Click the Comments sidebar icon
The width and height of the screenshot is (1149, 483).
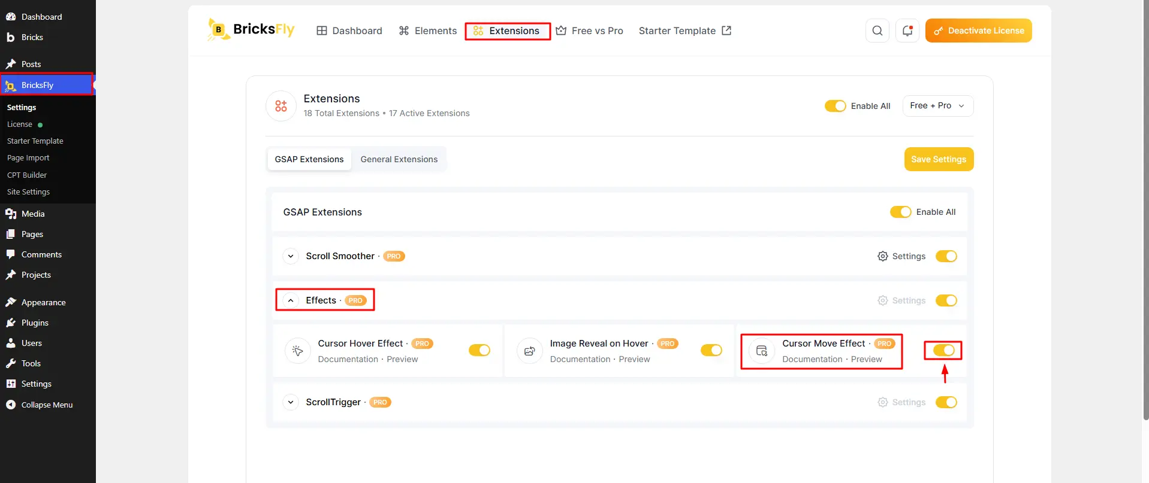(x=11, y=254)
